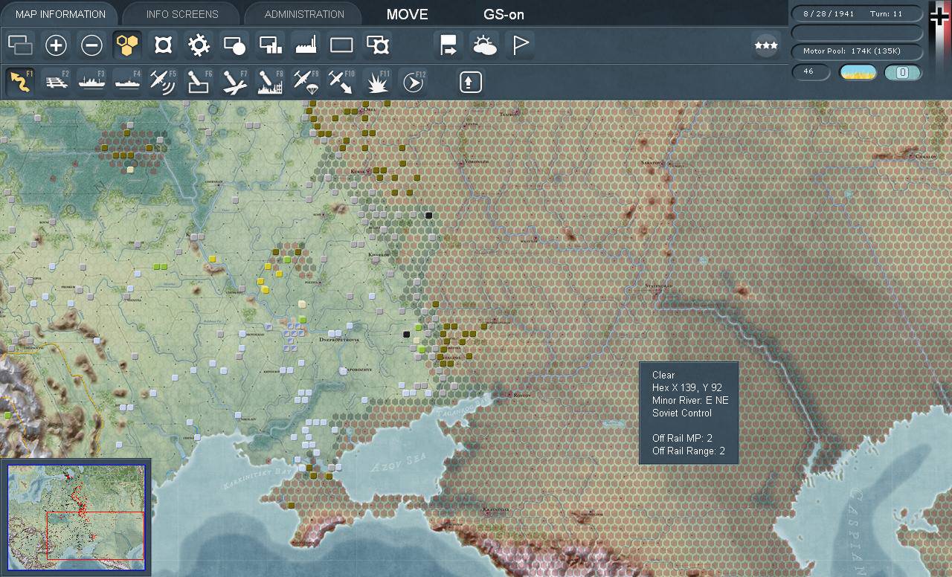The width and height of the screenshot is (952, 577).
Task: Zoom out the map with minus icon
Action: pyautogui.click(x=91, y=45)
